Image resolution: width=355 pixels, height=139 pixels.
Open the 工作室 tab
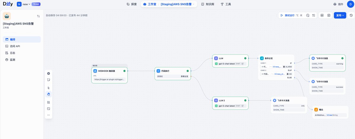click(x=149, y=4)
